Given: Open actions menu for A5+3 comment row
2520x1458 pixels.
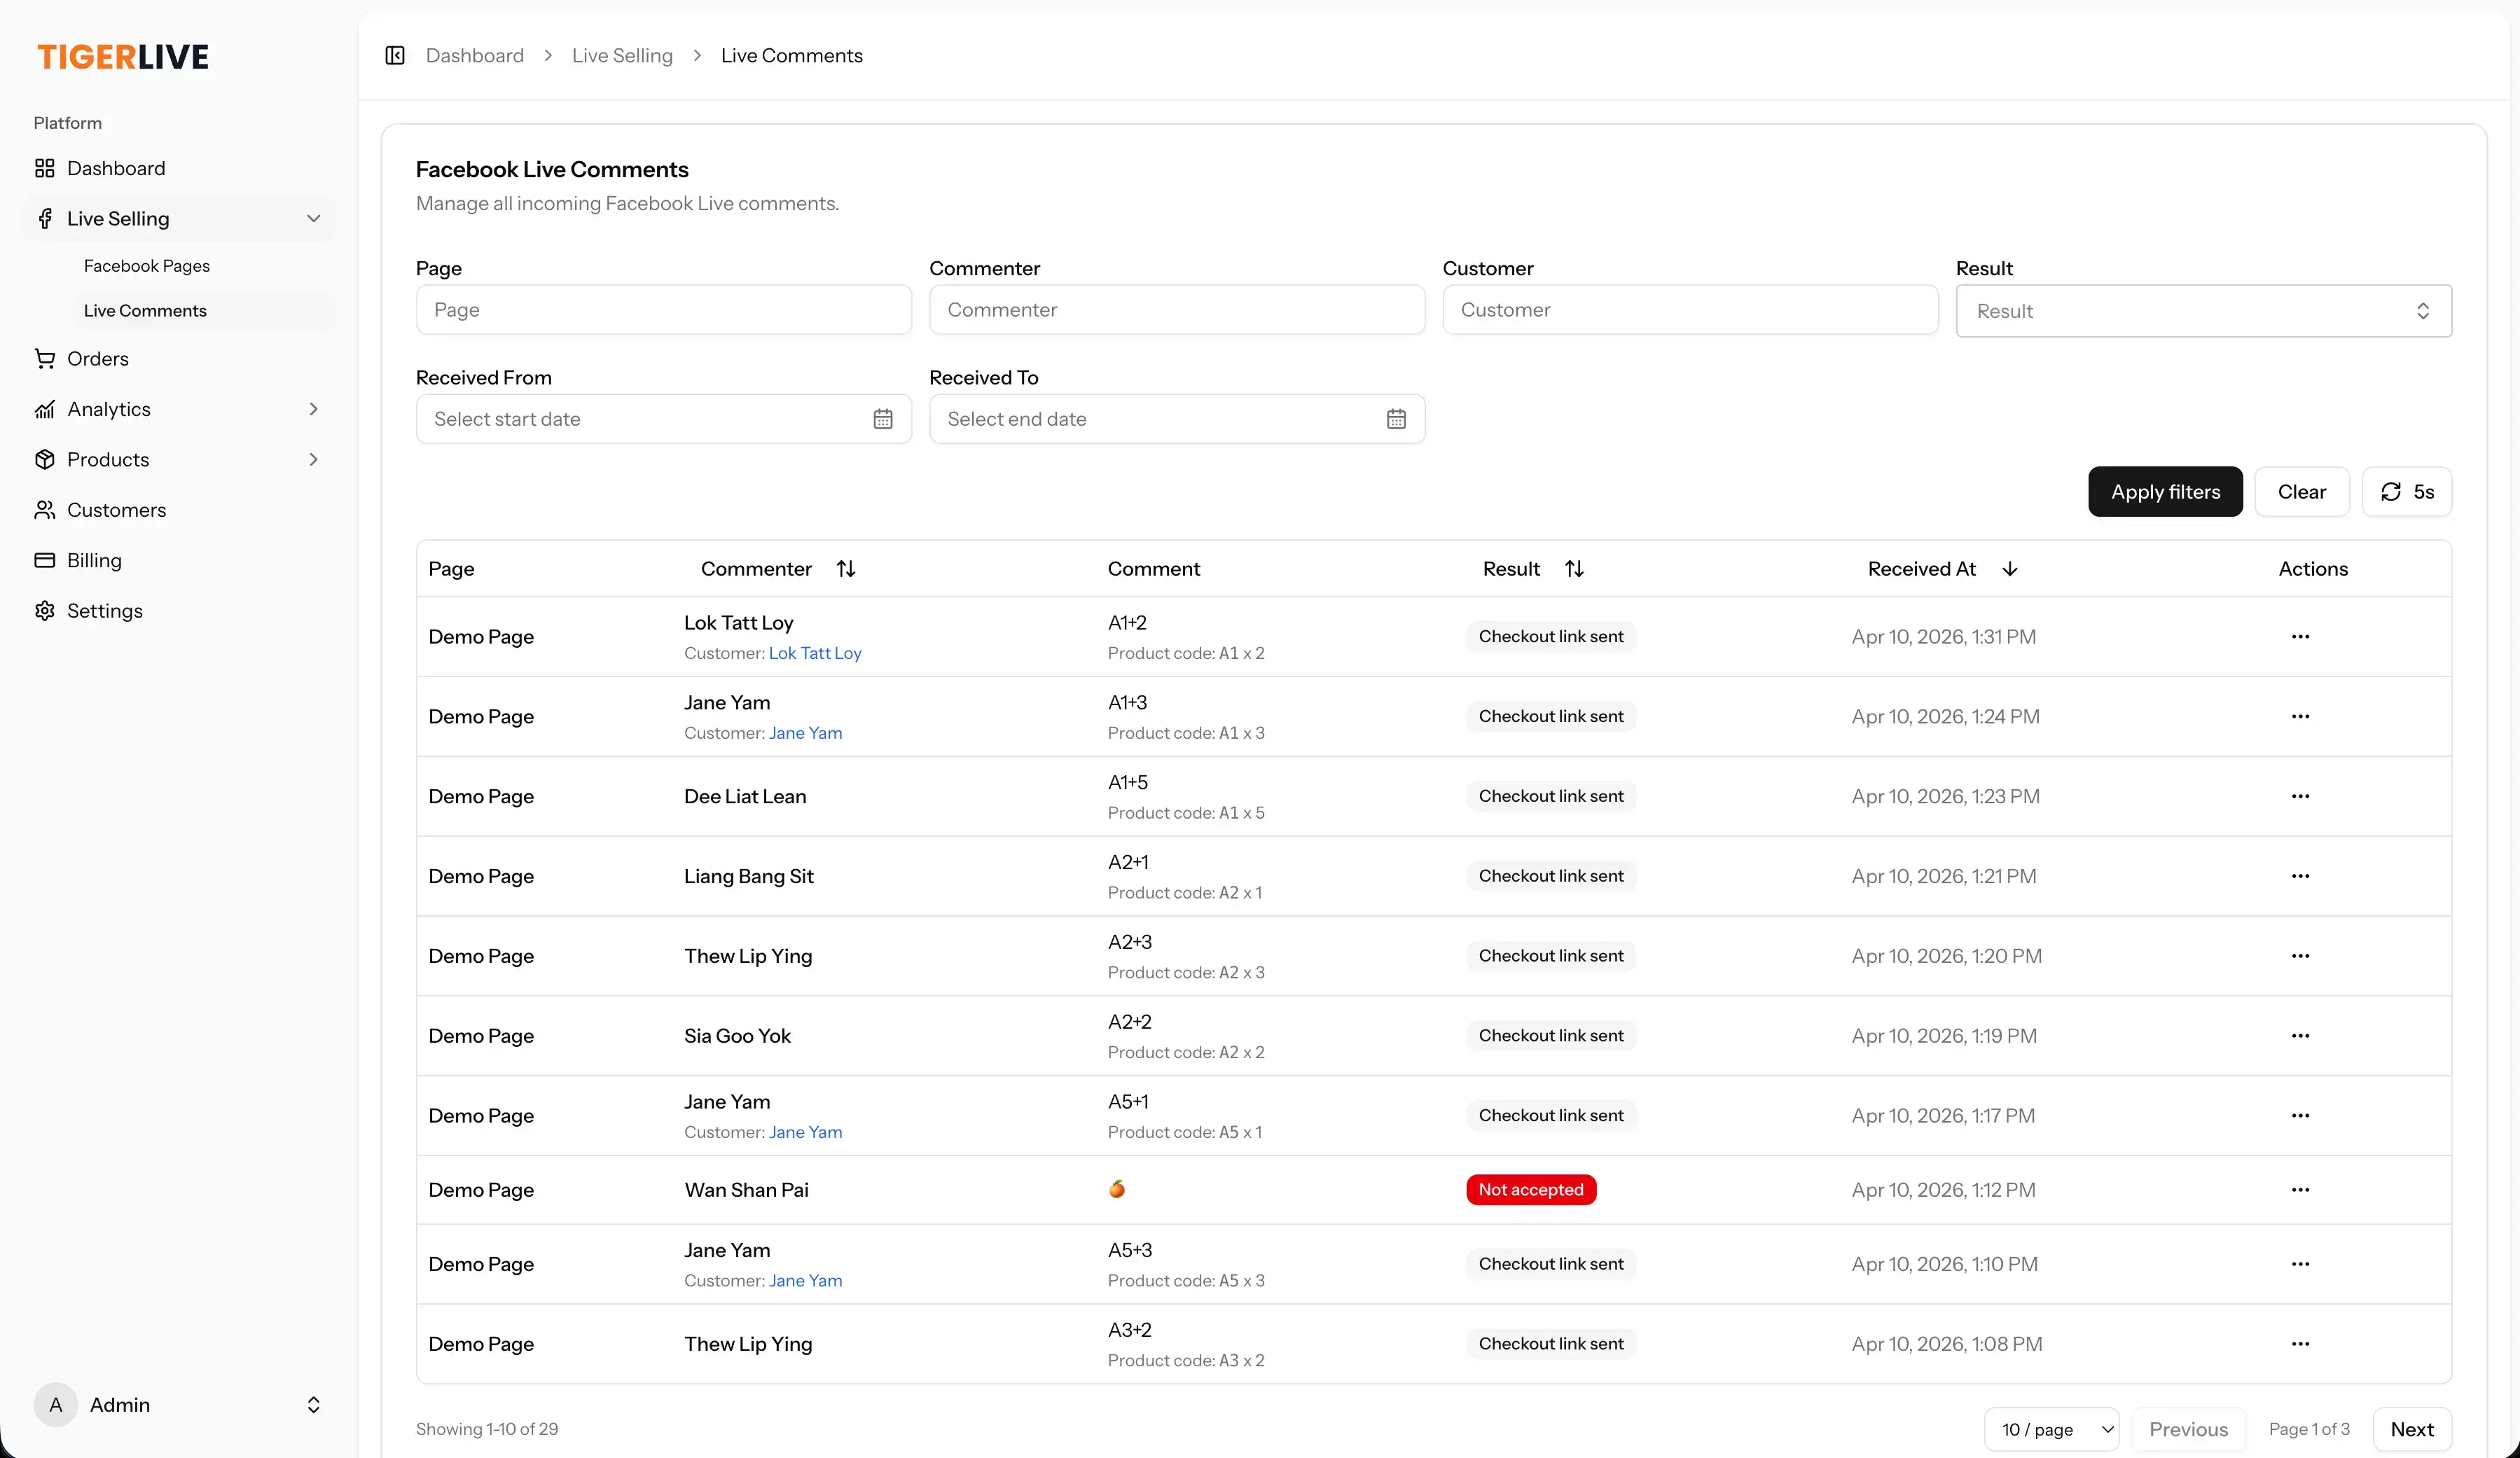Looking at the screenshot, I should (2300, 1263).
